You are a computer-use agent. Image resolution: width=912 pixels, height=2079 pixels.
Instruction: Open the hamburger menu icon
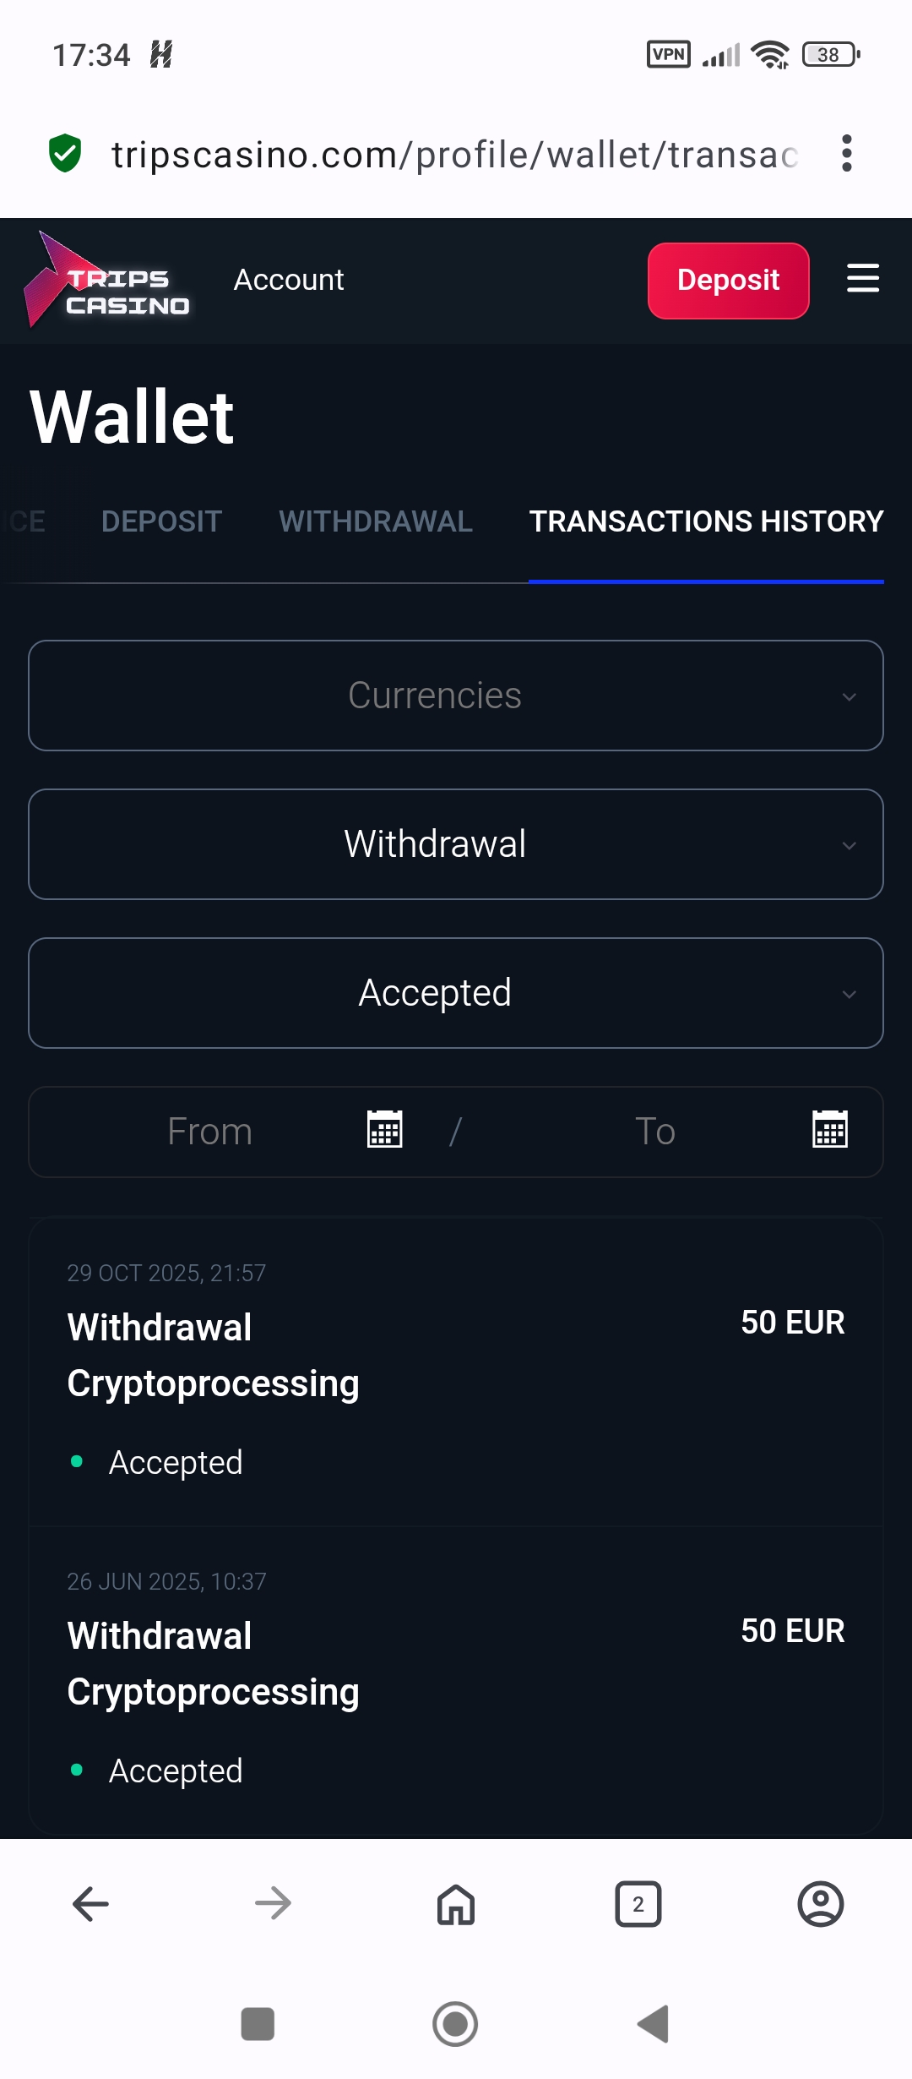click(x=862, y=279)
